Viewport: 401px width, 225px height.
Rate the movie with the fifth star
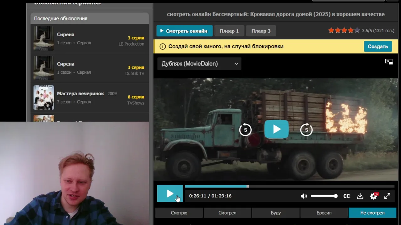357,30
